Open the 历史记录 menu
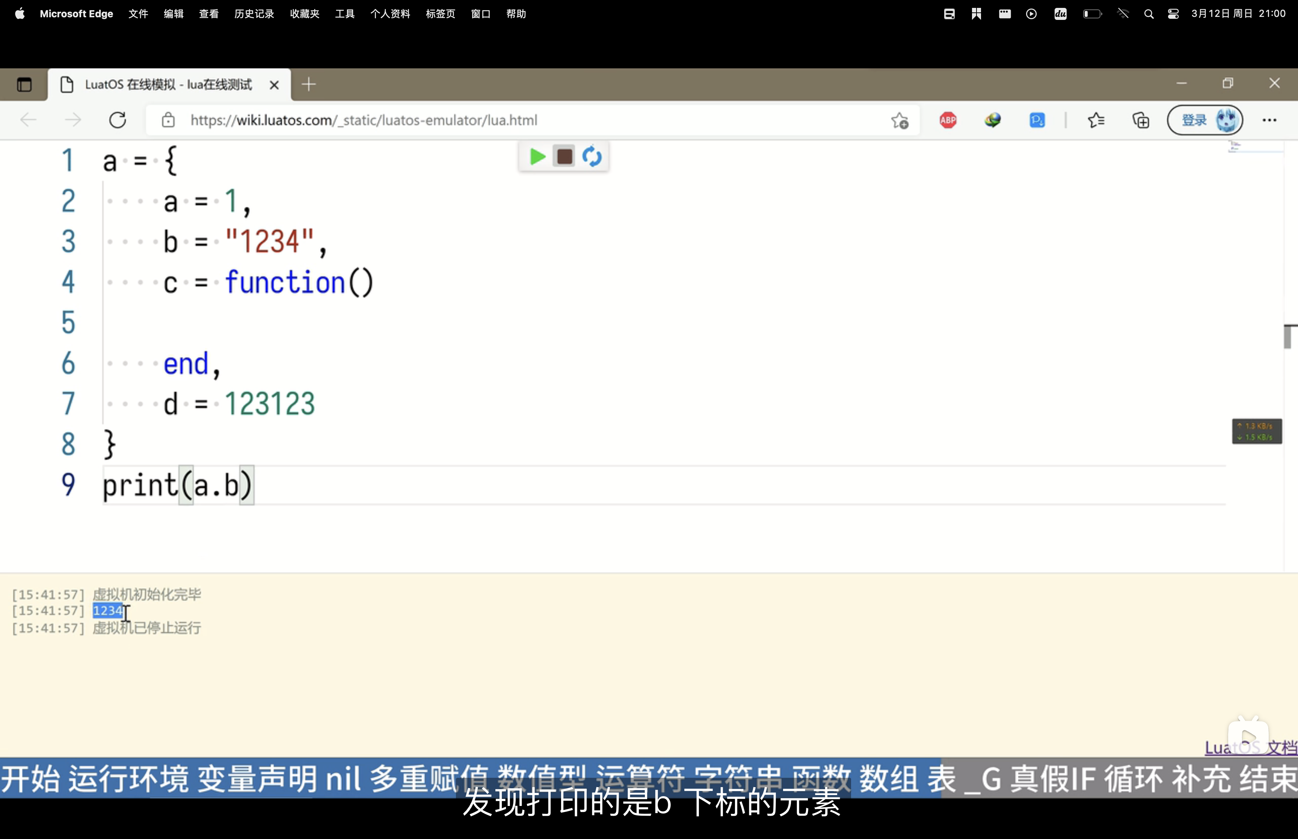1298x839 pixels. click(x=254, y=14)
